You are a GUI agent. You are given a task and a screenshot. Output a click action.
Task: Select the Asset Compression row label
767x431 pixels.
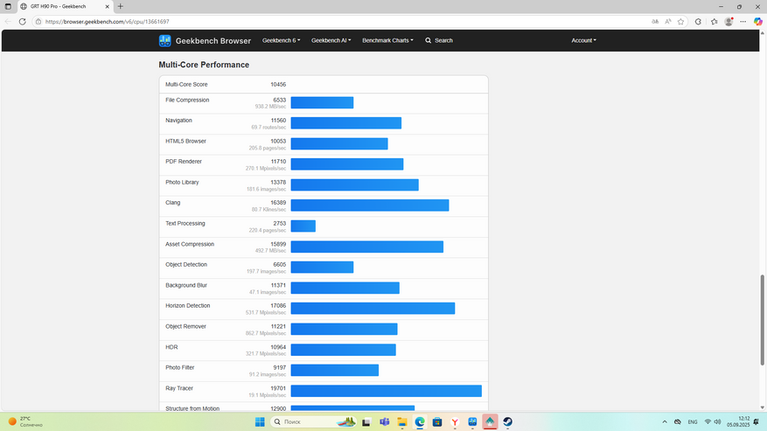190,244
